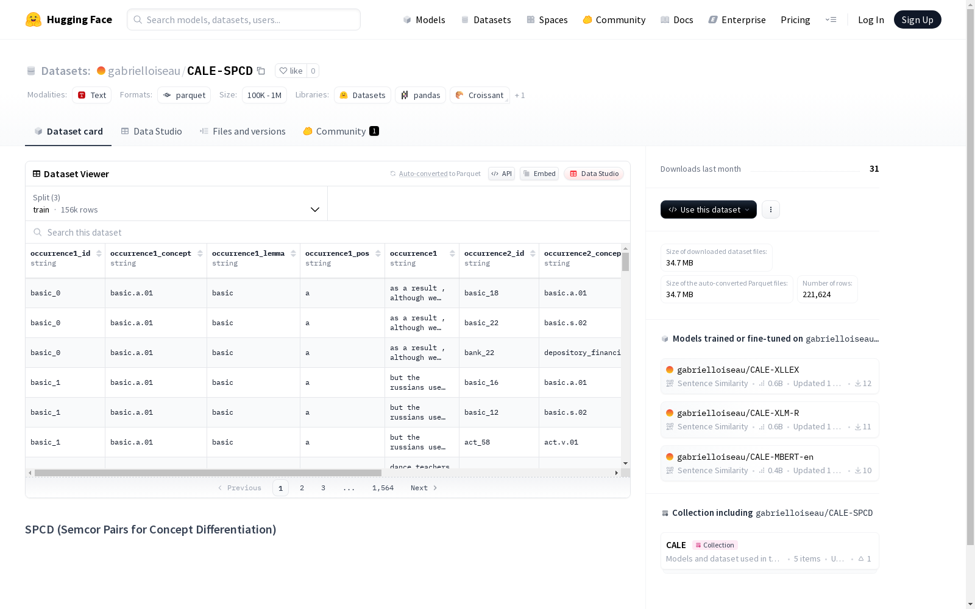975x609 pixels.
Task: Click the Datasets database icon beside title
Action: tap(31, 71)
